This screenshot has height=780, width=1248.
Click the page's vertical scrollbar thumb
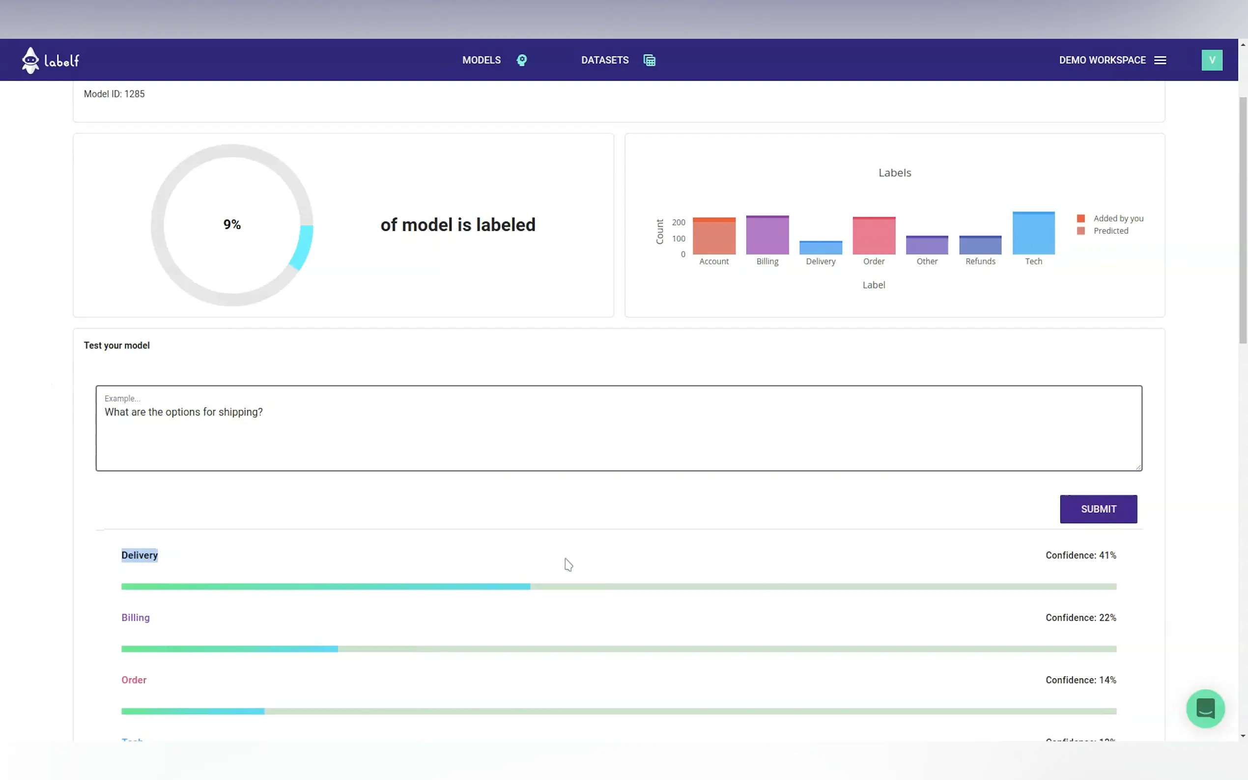1242,219
